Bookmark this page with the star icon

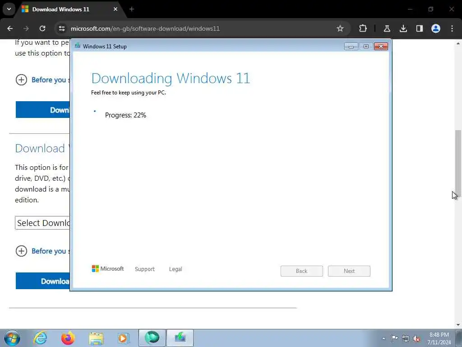point(340,28)
